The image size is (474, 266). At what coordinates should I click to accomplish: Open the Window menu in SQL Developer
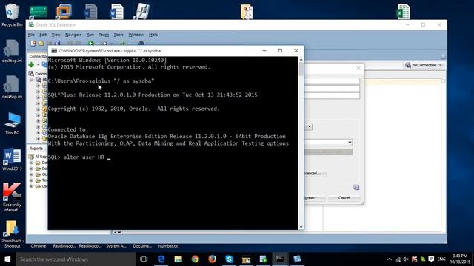point(136,35)
